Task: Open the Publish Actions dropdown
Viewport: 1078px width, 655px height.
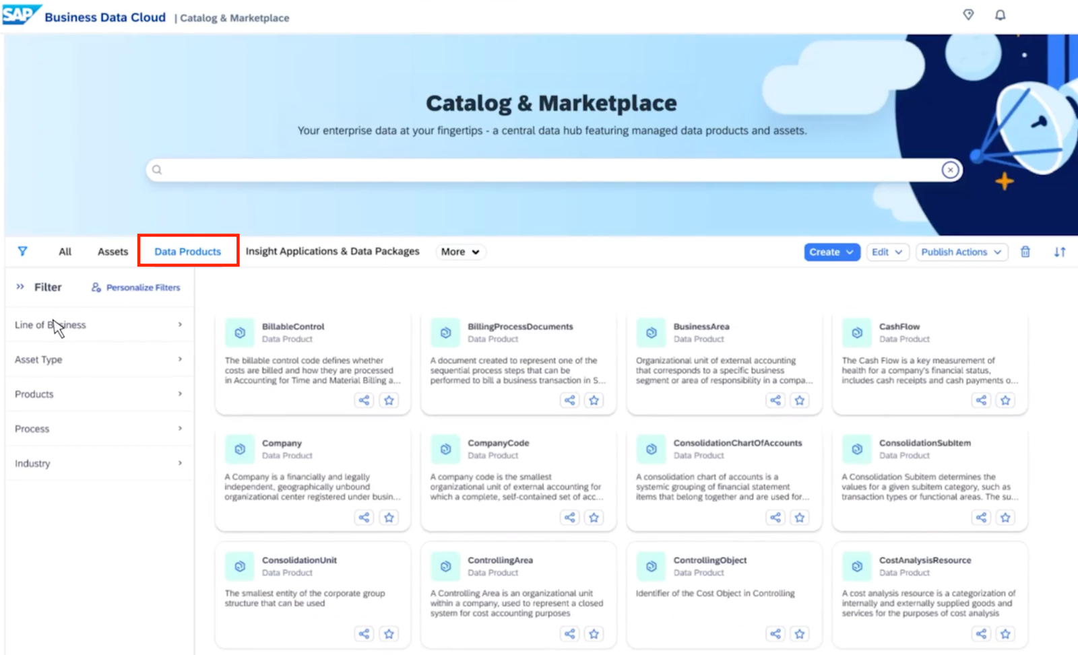Action: pos(961,252)
